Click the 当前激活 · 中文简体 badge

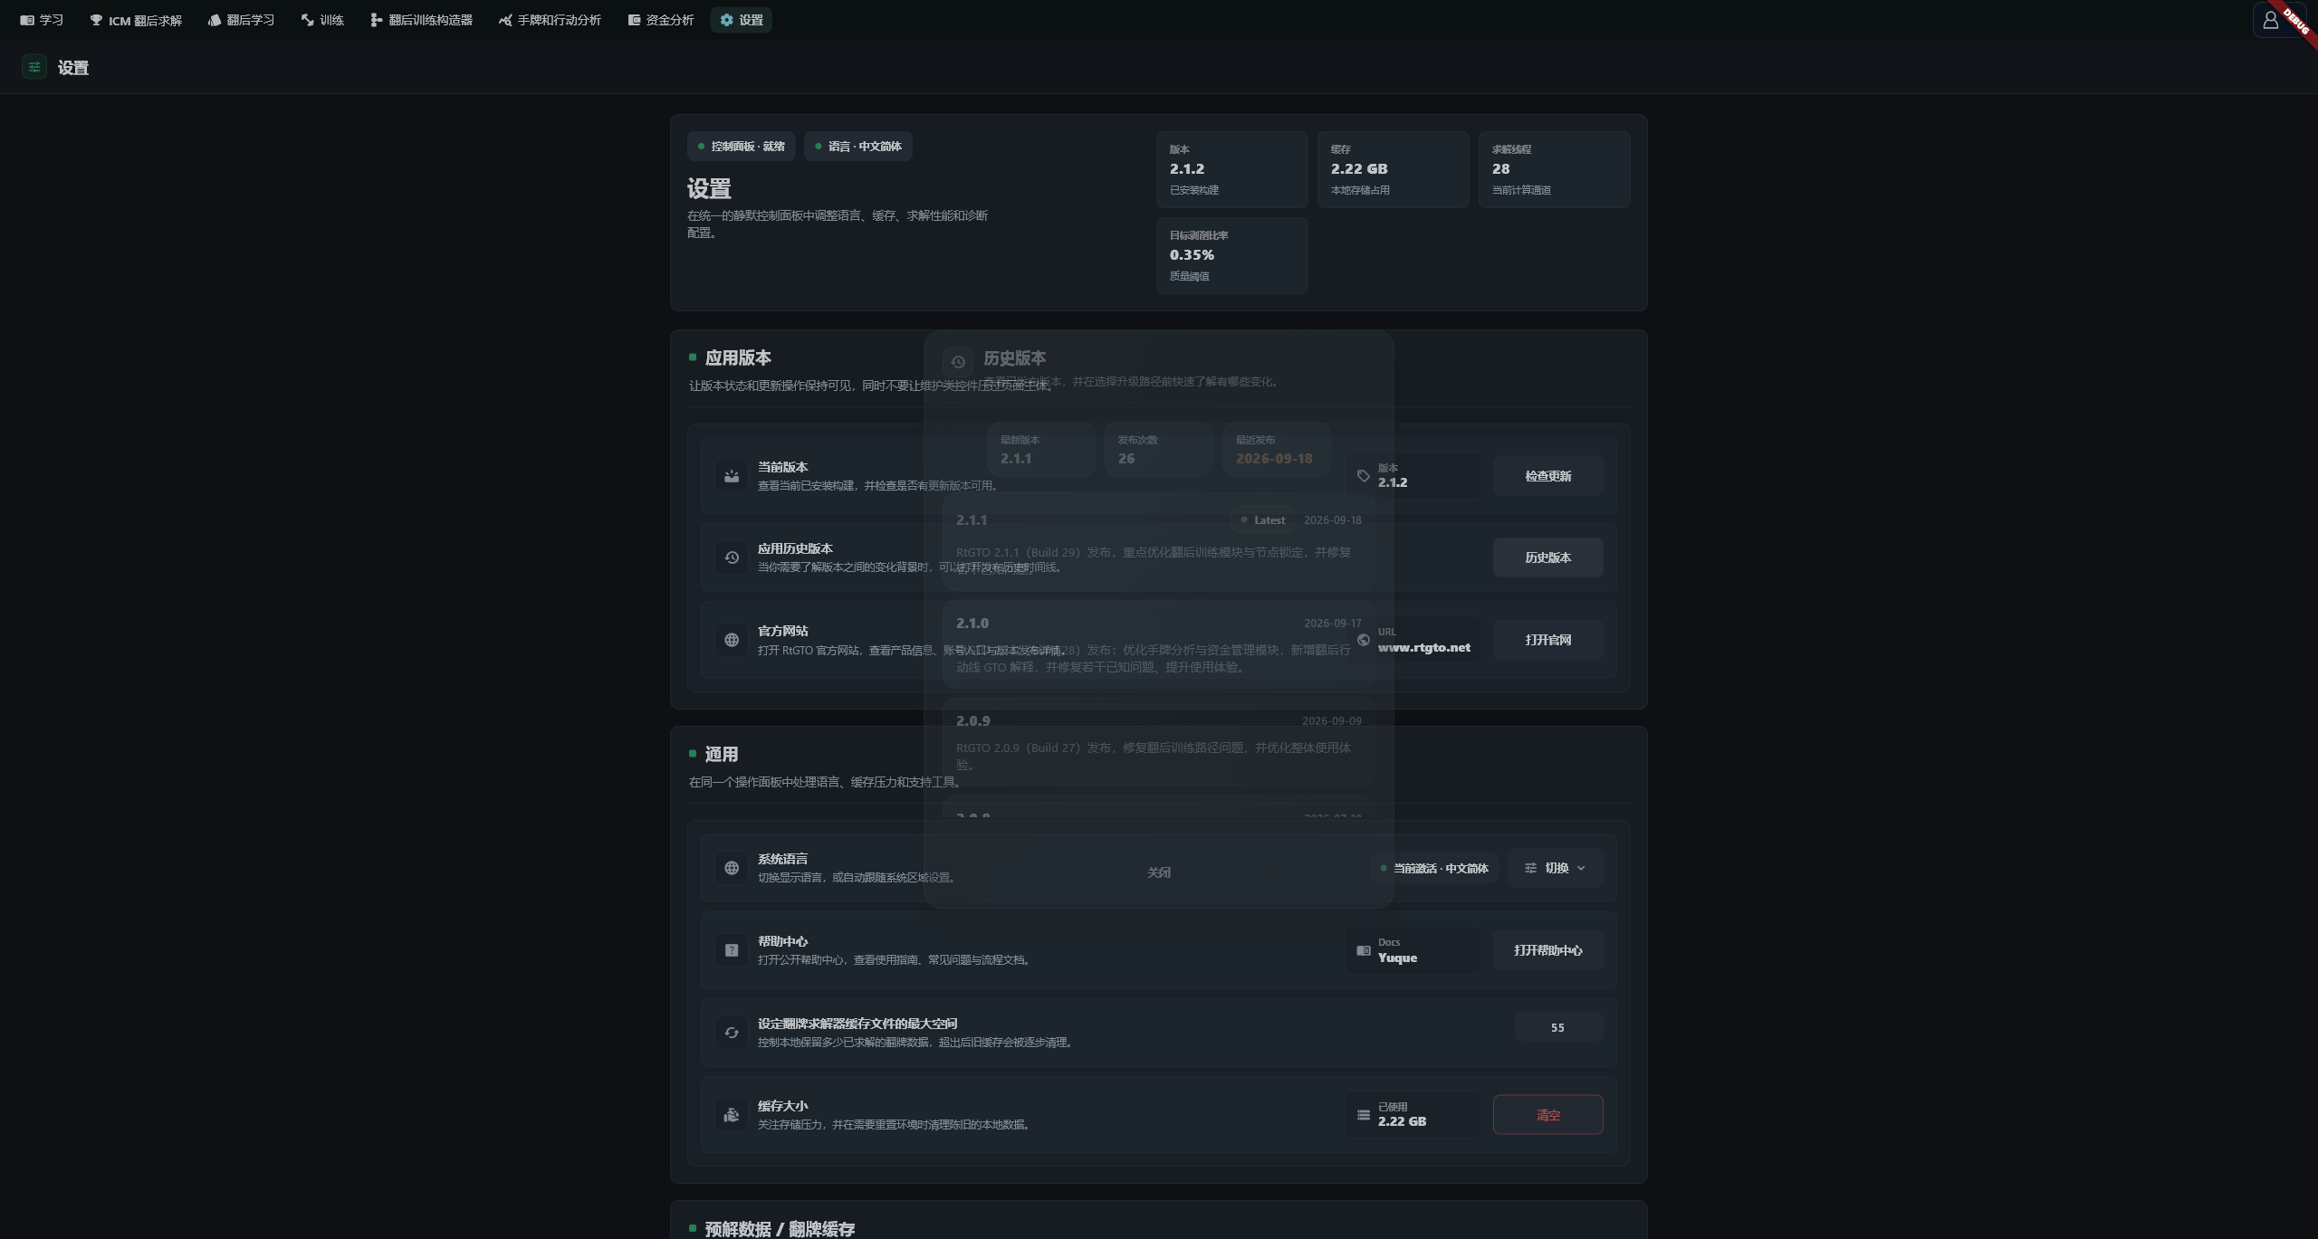click(1433, 868)
